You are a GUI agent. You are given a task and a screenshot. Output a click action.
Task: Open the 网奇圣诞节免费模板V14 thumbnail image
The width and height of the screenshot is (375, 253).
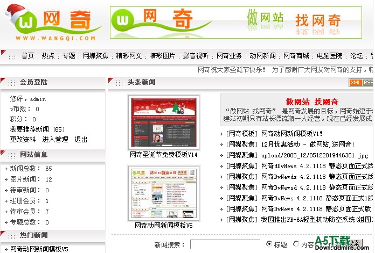pos(164,122)
